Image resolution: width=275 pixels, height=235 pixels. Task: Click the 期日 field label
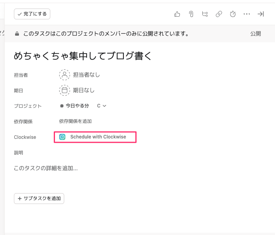point(19,91)
